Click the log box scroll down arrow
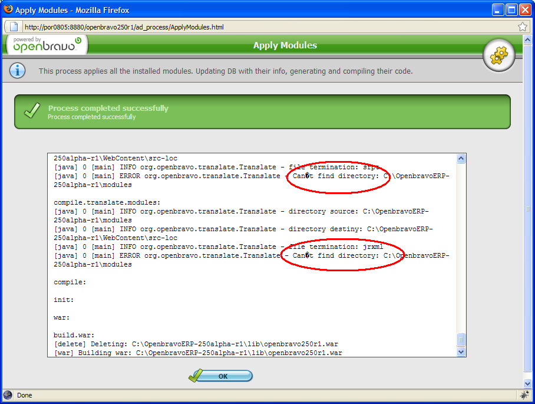 (461, 352)
